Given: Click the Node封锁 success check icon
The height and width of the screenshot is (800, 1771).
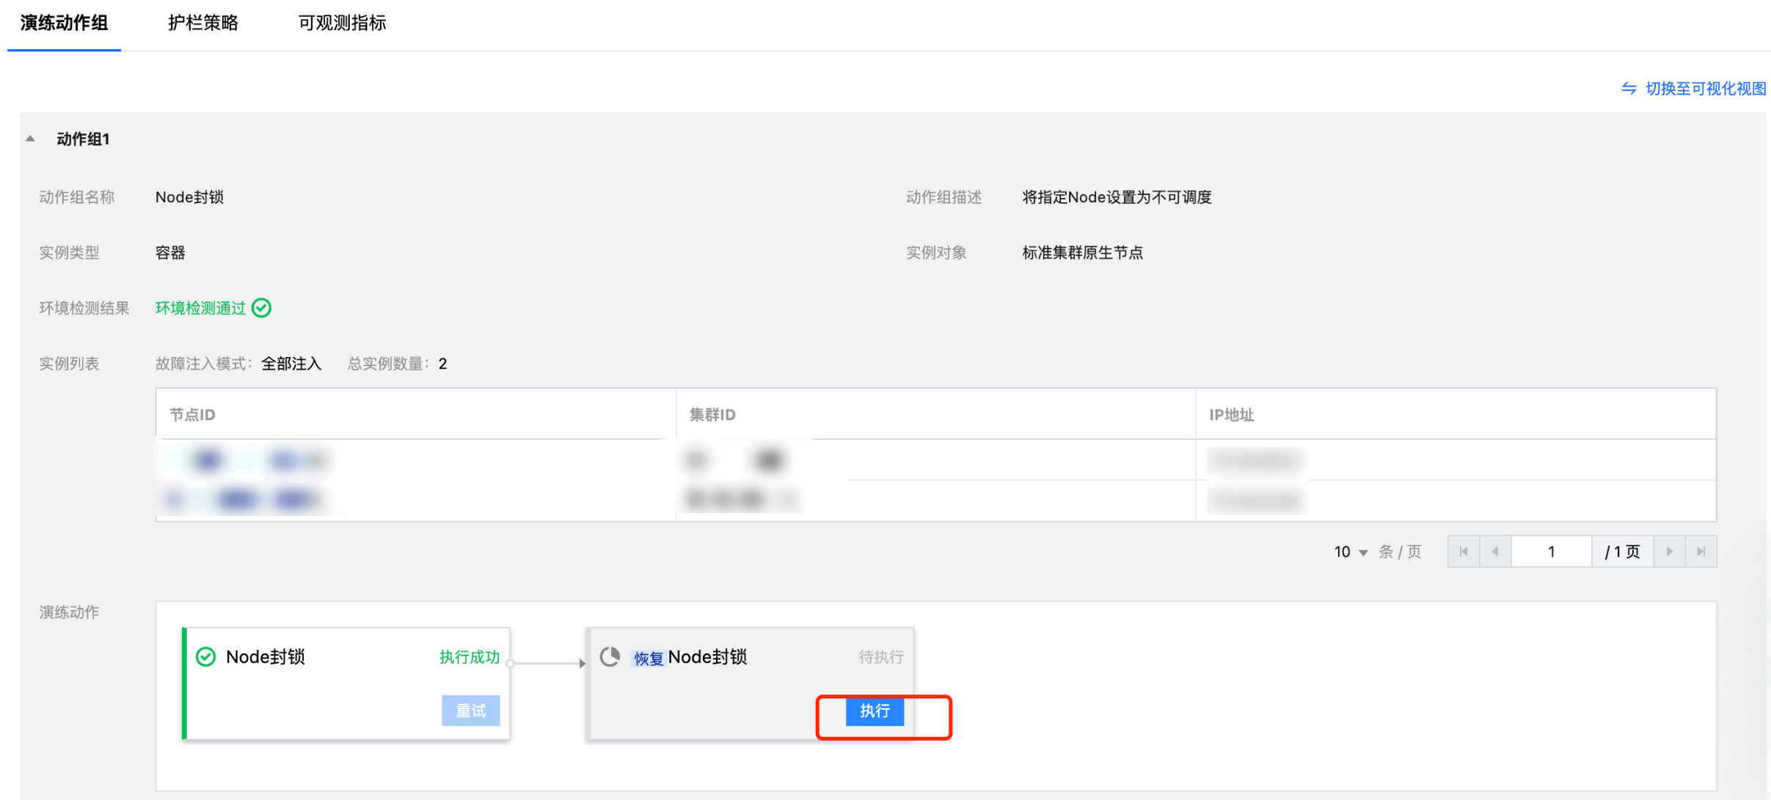Looking at the screenshot, I should coord(206,657).
